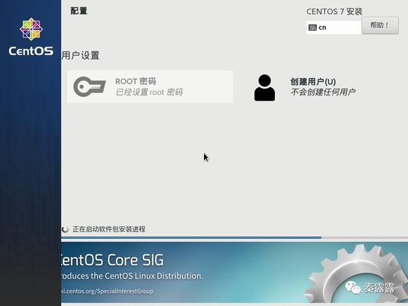Click the create user person icon

pyautogui.click(x=265, y=88)
